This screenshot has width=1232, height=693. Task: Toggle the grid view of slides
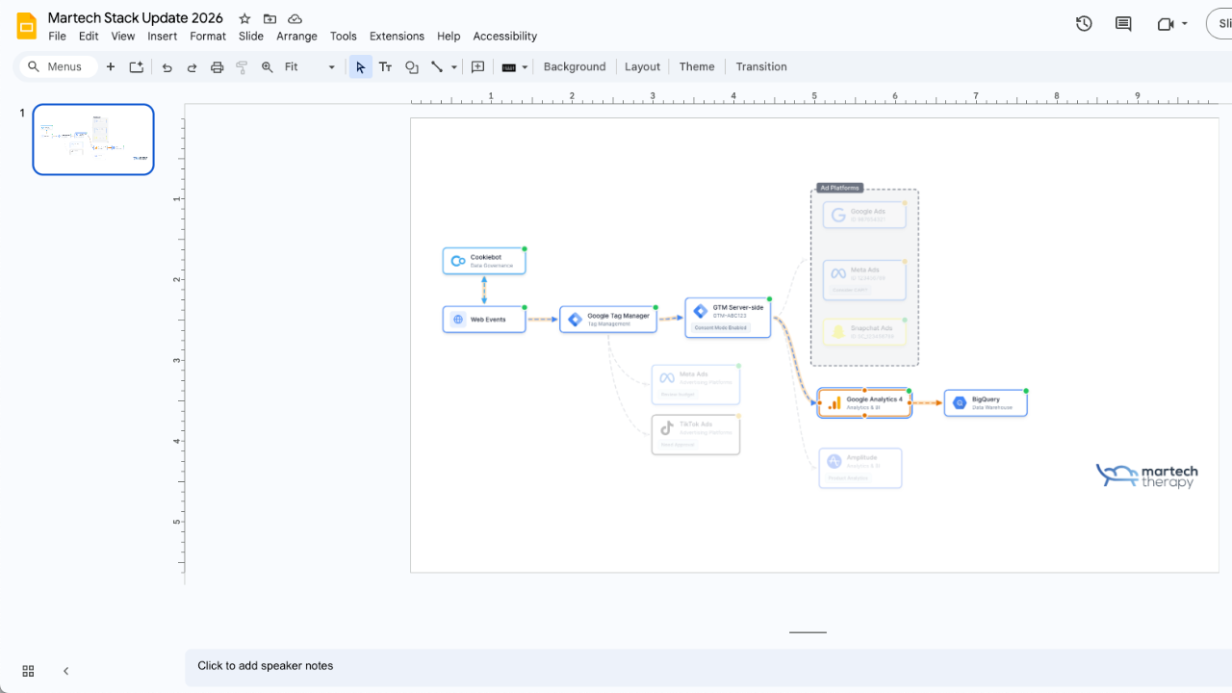(27, 671)
